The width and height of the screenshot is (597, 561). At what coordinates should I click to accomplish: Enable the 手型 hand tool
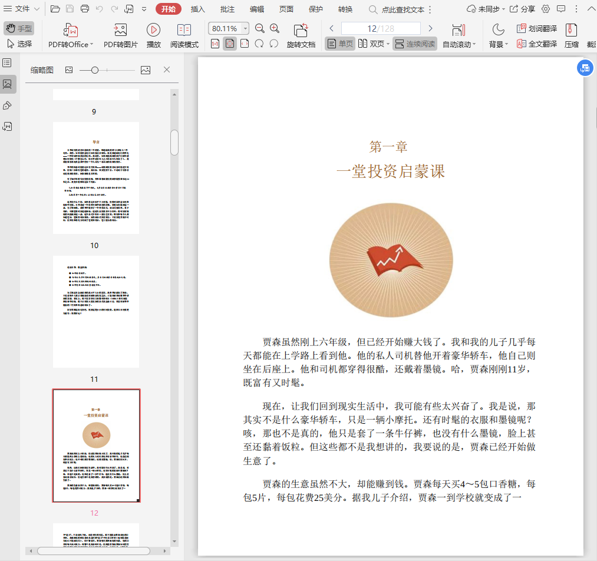click(x=19, y=28)
